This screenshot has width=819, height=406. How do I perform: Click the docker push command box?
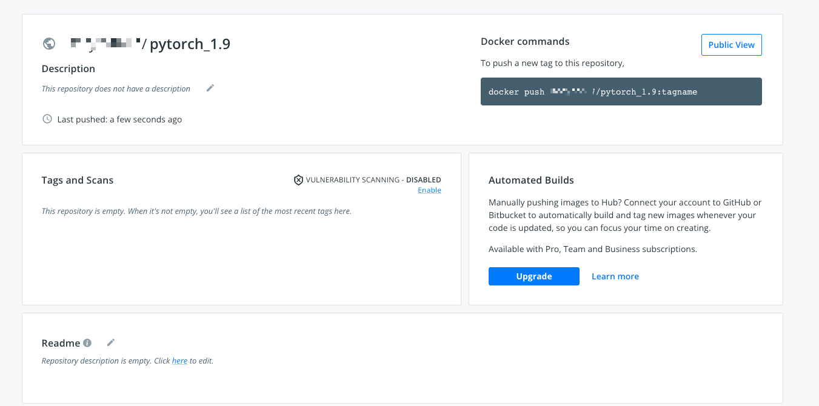(621, 92)
